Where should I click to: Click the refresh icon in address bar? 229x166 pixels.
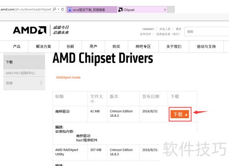click(x=62, y=9)
